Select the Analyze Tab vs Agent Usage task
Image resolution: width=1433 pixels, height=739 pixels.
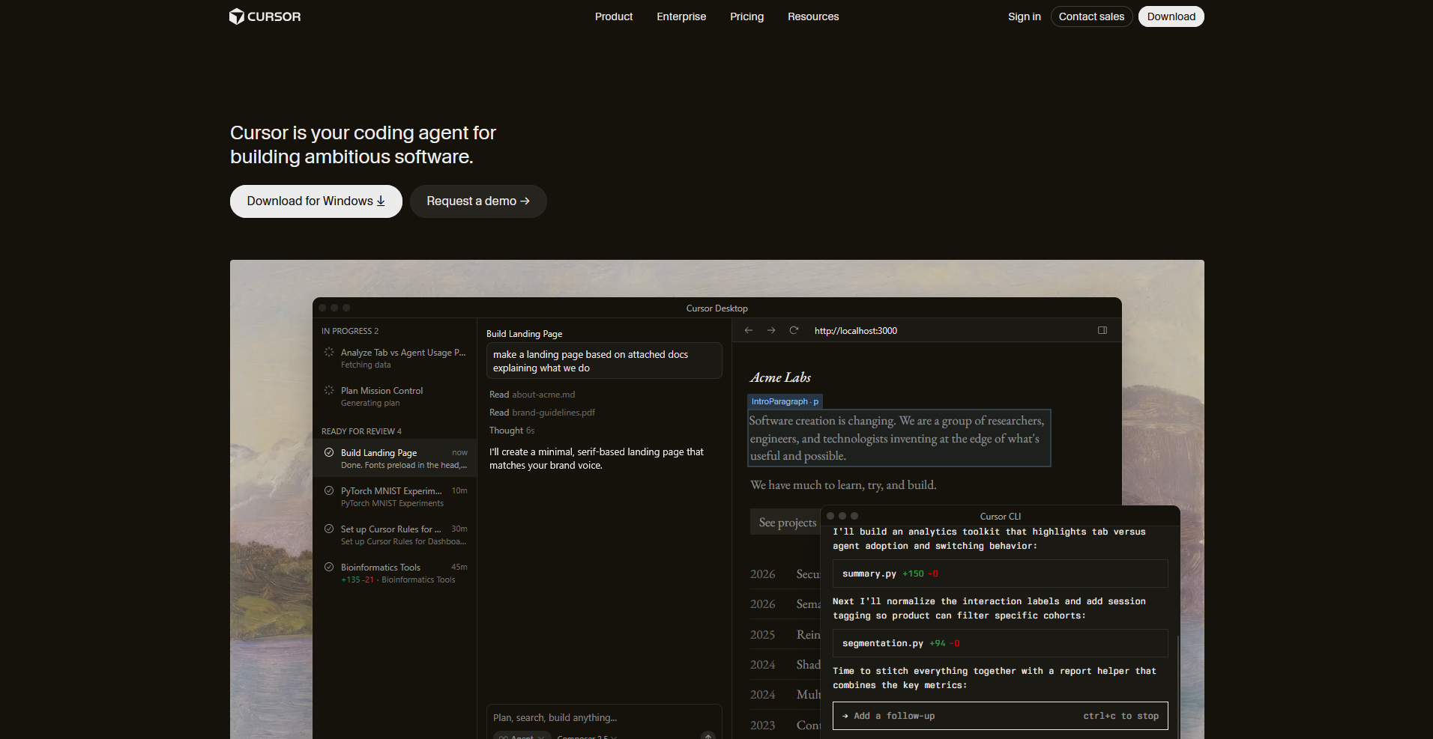pos(395,358)
